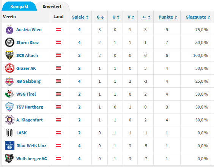Click the Blau-Weiß Linz blue logo
The height and width of the screenshot is (167, 214).
(9, 146)
